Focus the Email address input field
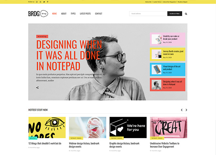The height and width of the screenshot is (155, 216). click(148, 14)
